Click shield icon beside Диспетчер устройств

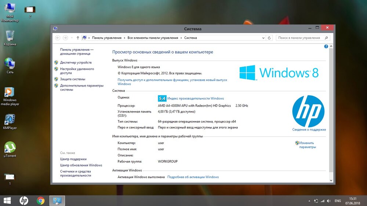[x=56, y=62]
